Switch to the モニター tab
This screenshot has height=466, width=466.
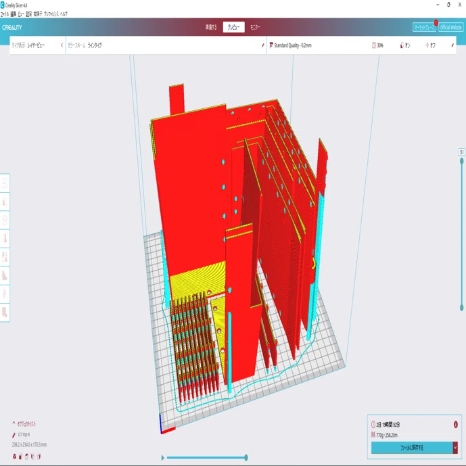[255, 27]
